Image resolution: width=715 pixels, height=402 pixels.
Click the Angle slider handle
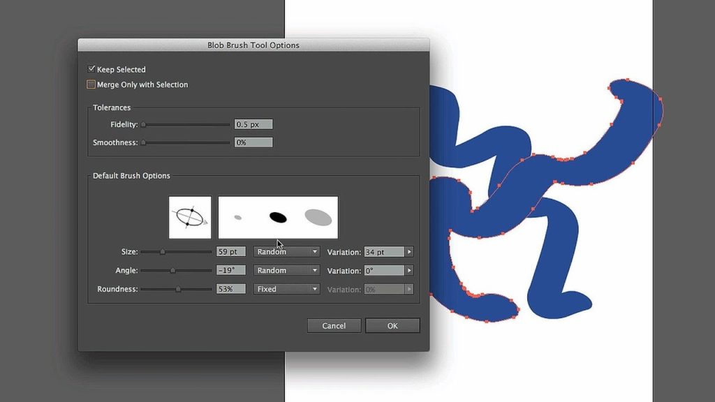173,270
